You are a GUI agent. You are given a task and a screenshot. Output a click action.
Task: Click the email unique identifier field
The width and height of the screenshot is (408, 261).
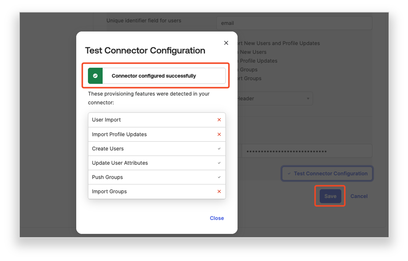point(294,23)
